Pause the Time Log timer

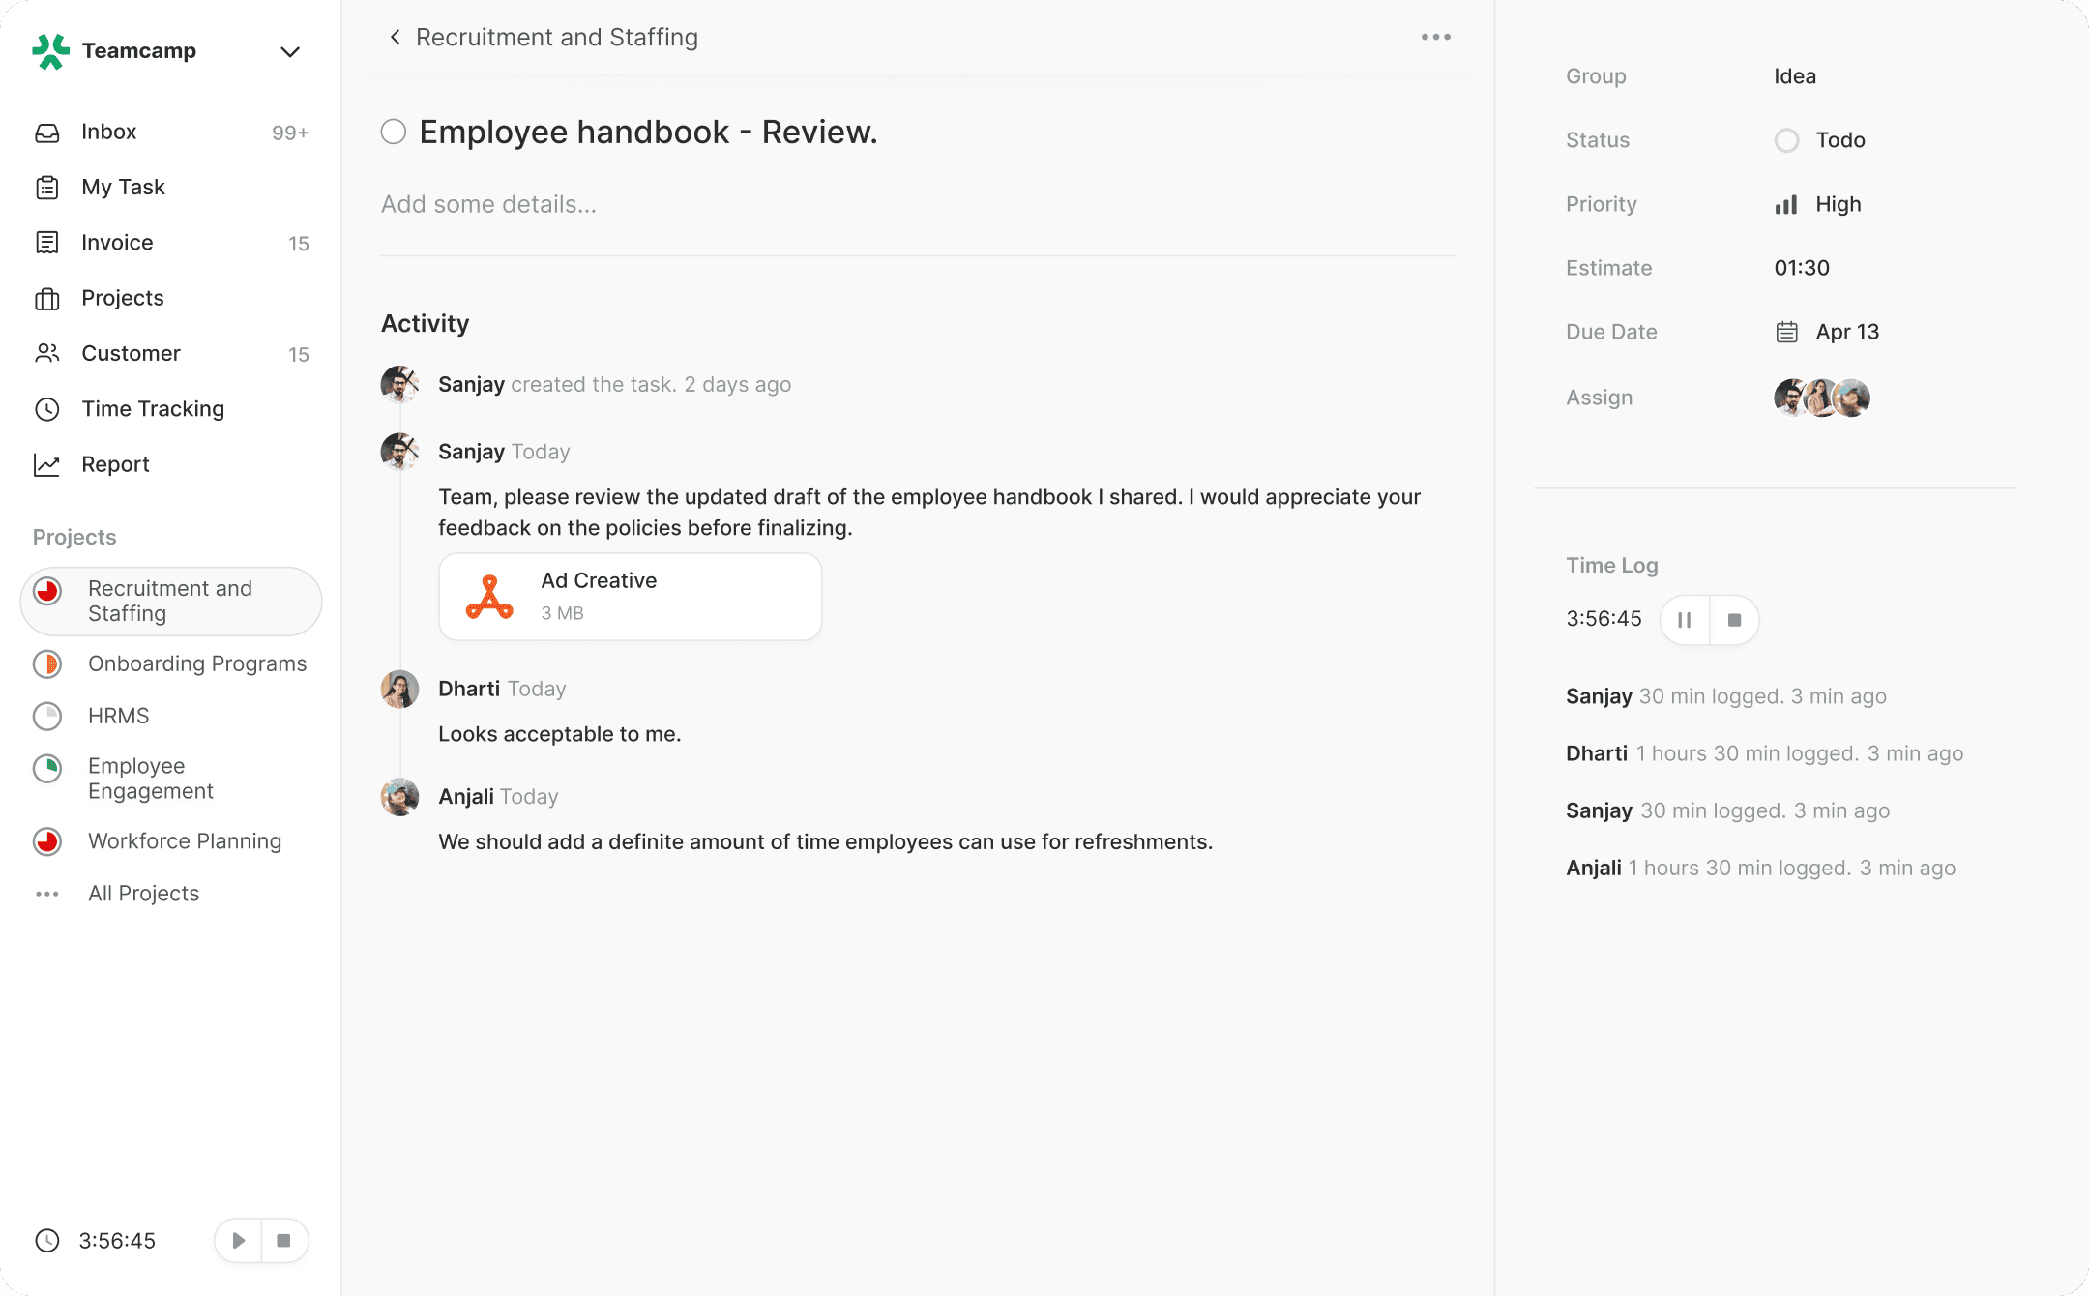pyautogui.click(x=1685, y=620)
